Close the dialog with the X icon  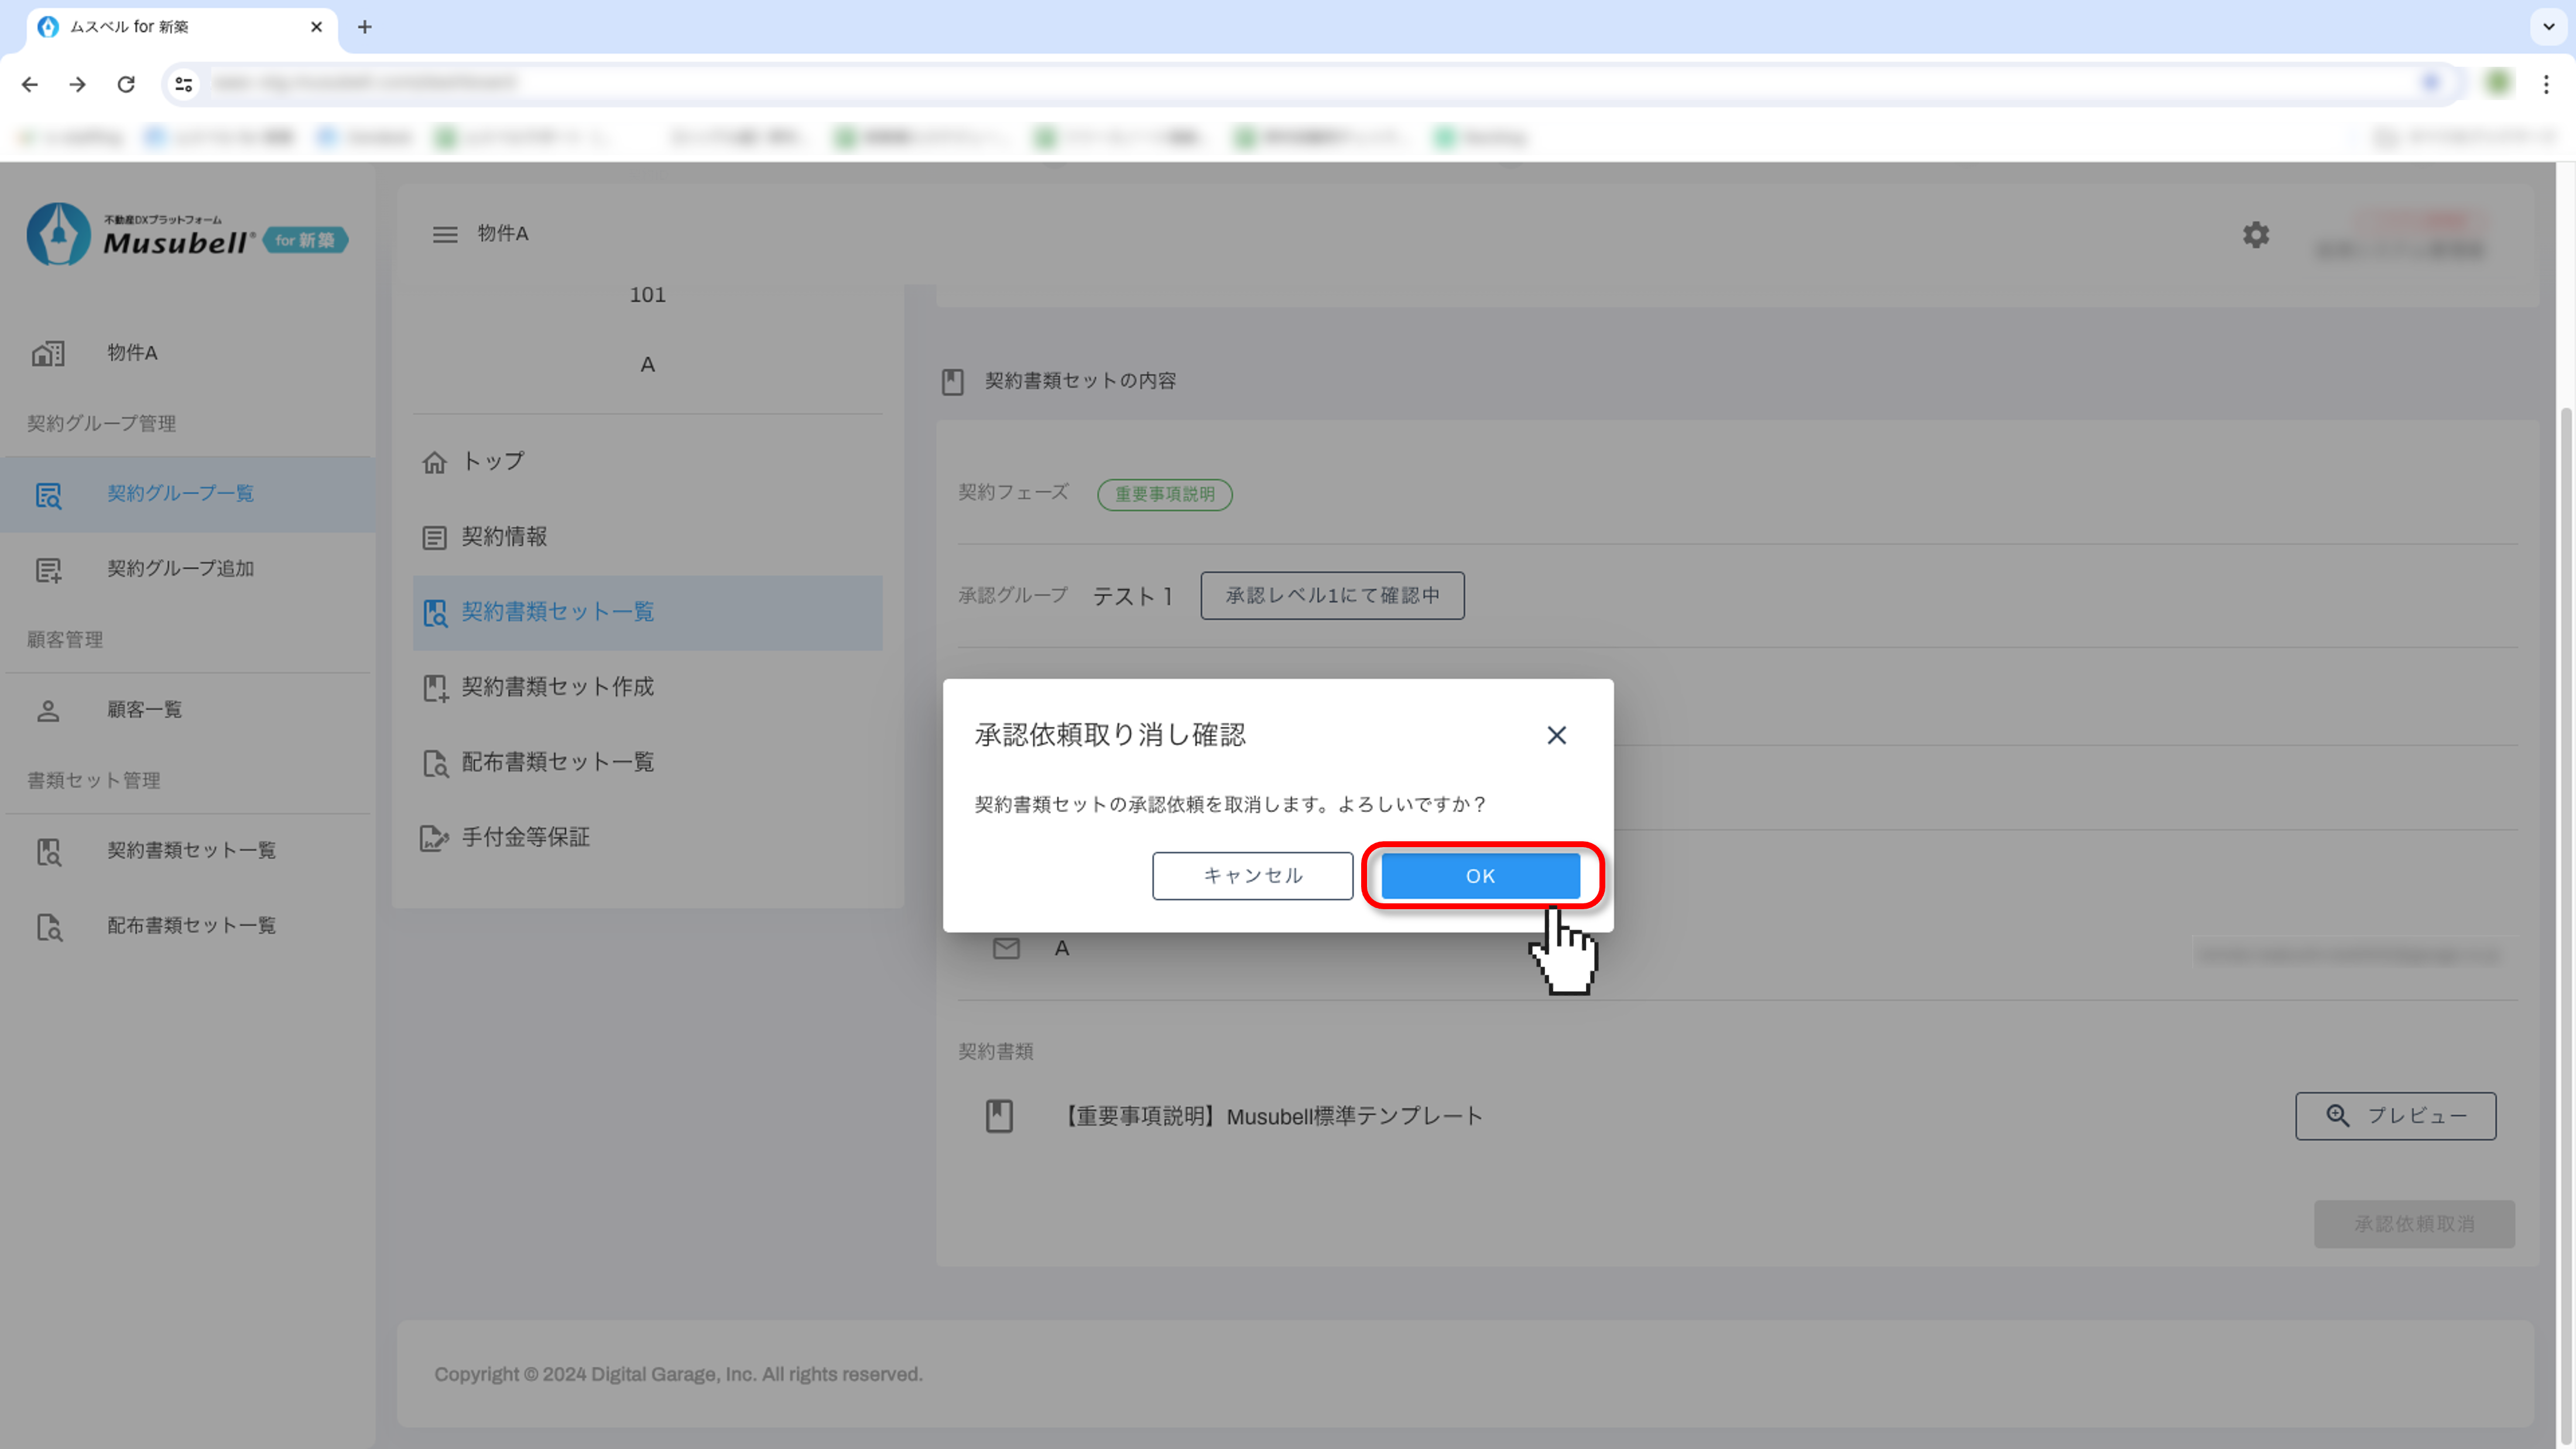[x=1556, y=736]
